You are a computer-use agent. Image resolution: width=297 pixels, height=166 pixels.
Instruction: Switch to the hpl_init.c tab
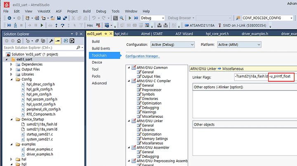point(121,33)
